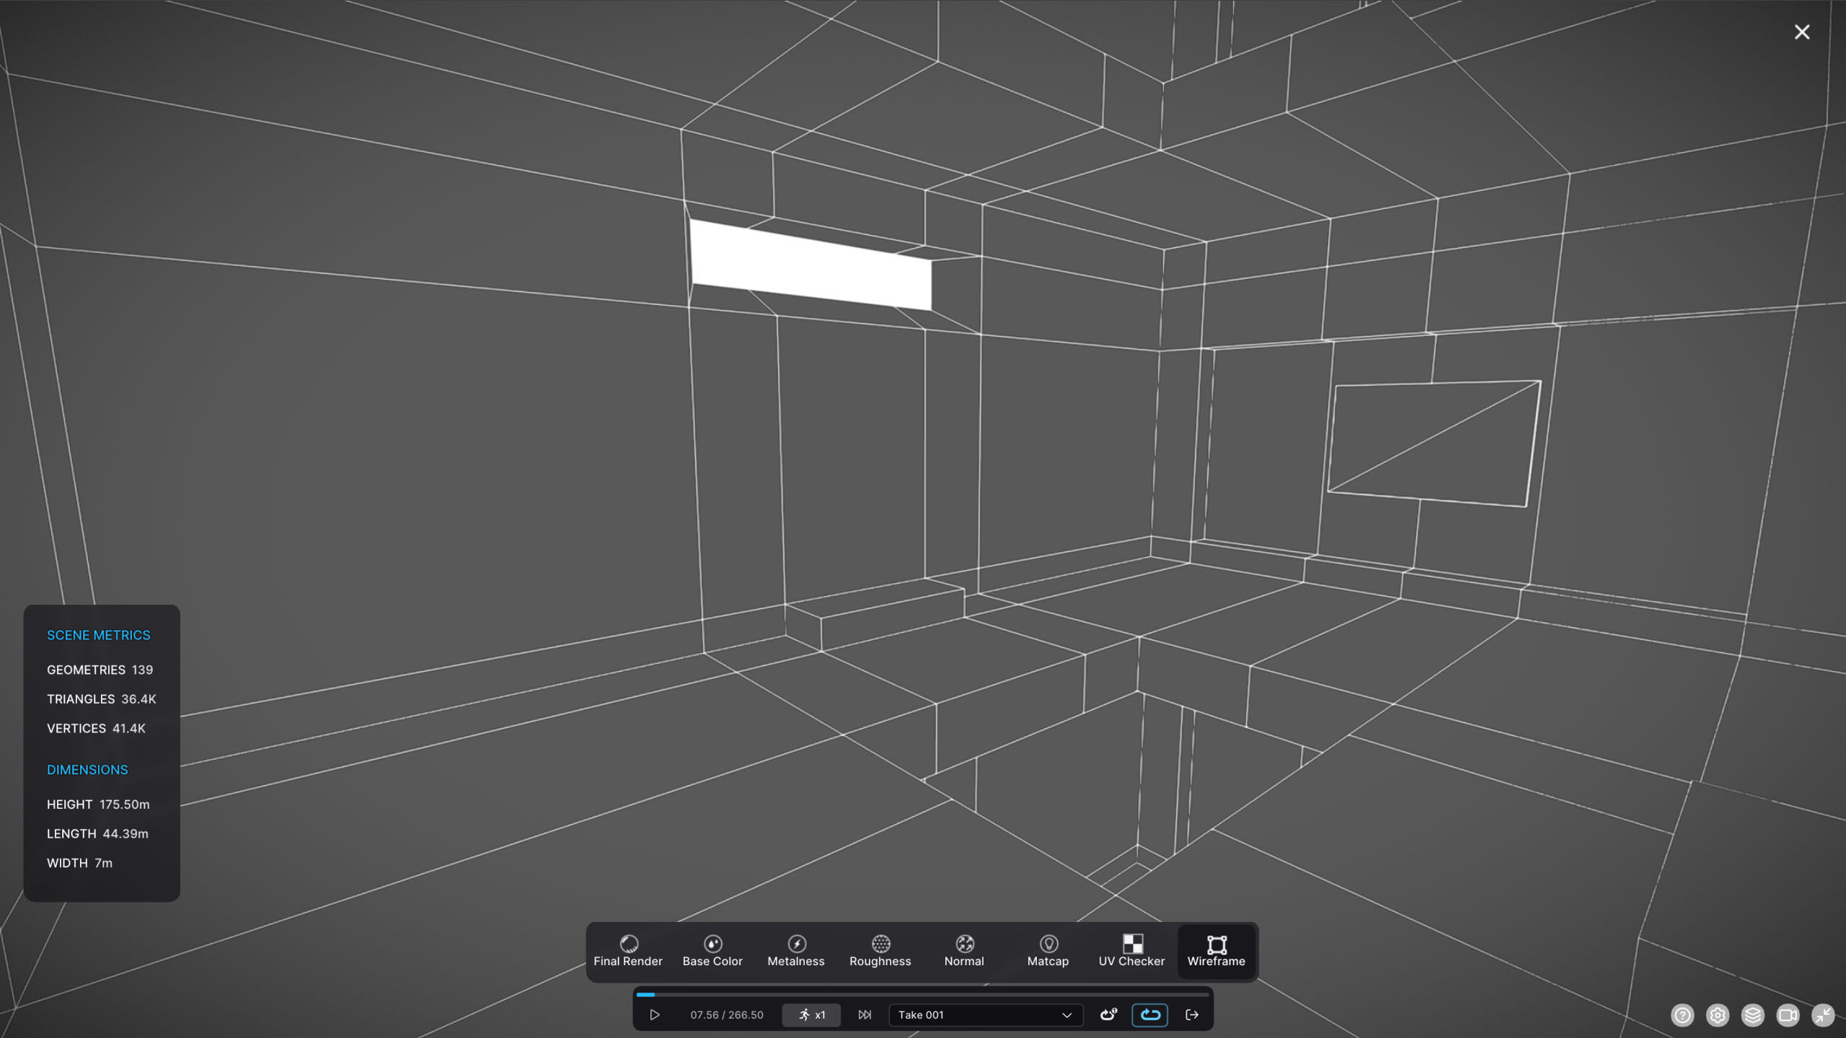The image size is (1846, 1038).
Task: Click the framed rectangle with diagonal on right wall
Action: [x=1434, y=443]
